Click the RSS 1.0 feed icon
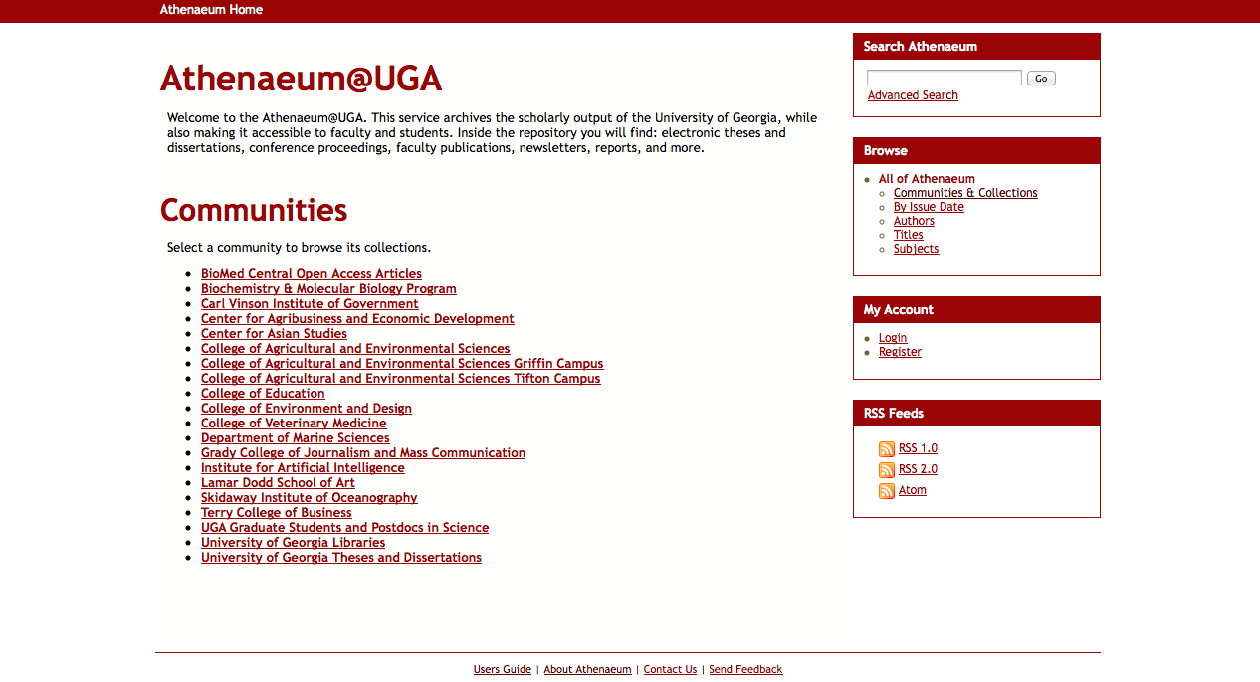1260x682 pixels. (x=887, y=449)
